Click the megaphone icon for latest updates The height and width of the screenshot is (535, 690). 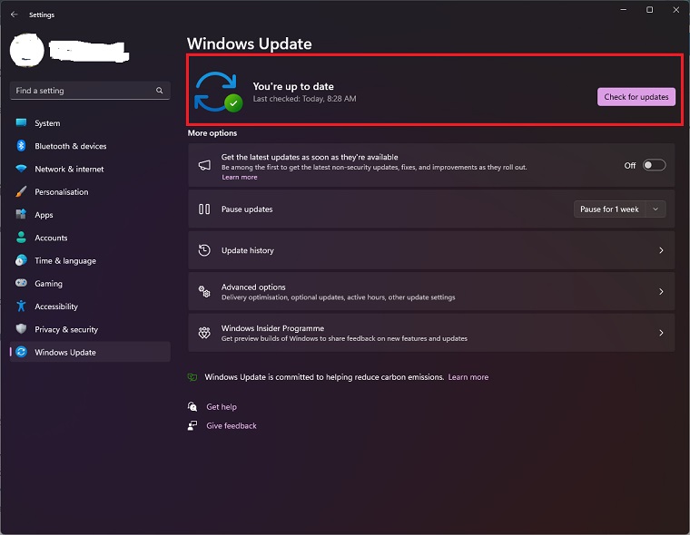[x=204, y=165]
